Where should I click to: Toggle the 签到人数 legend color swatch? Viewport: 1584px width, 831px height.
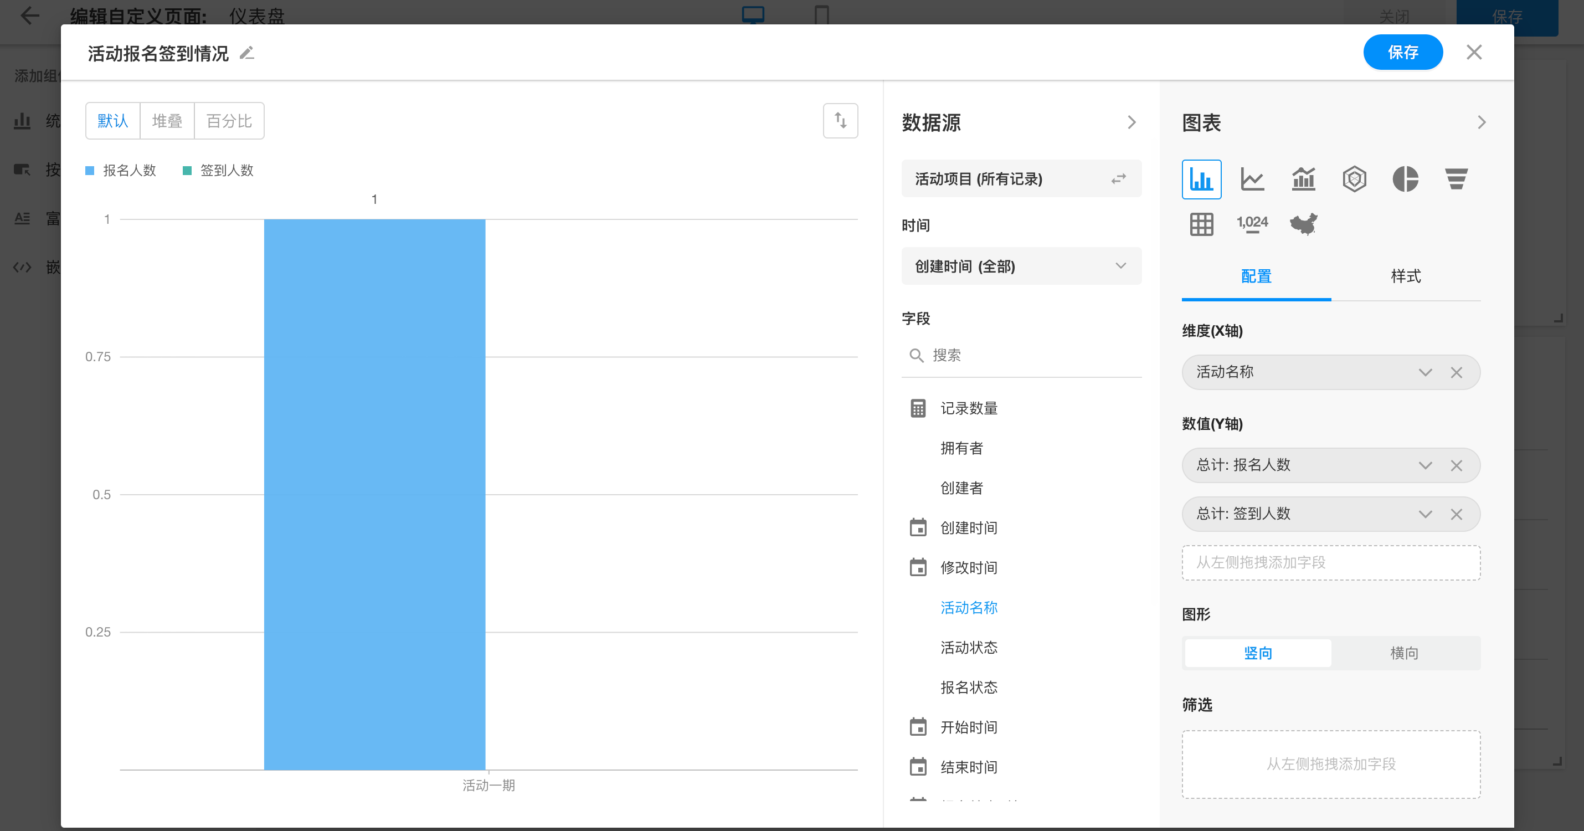tap(187, 171)
